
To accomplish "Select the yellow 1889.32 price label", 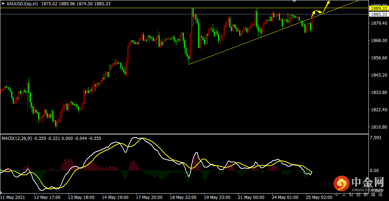I will 379,8.
